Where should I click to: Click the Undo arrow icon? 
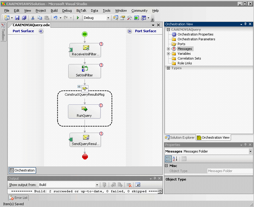(55, 18)
